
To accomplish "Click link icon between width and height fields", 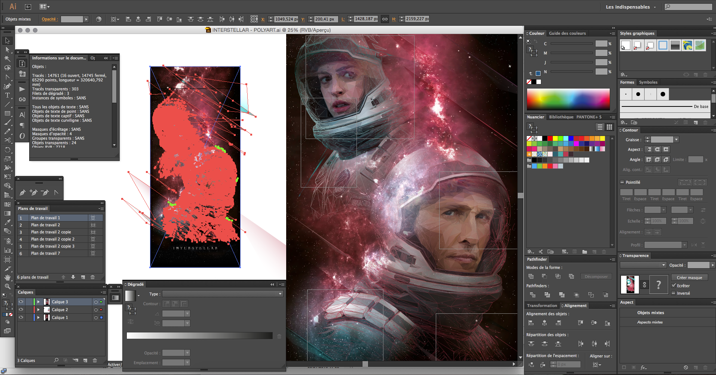I will pos(385,19).
